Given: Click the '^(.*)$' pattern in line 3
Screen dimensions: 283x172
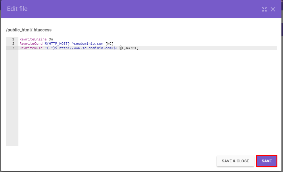Looking at the screenshot, I should coord(51,48).
